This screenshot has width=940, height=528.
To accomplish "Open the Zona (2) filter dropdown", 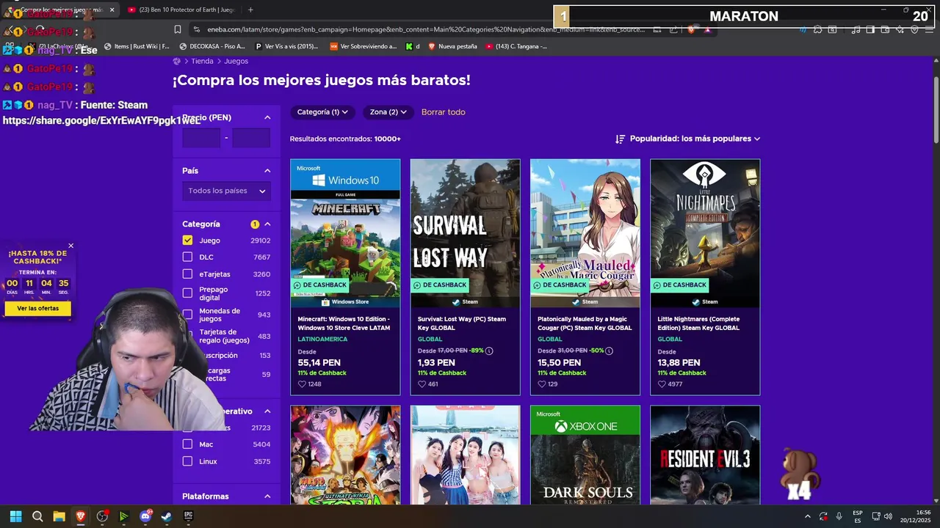I will (388, 112).
